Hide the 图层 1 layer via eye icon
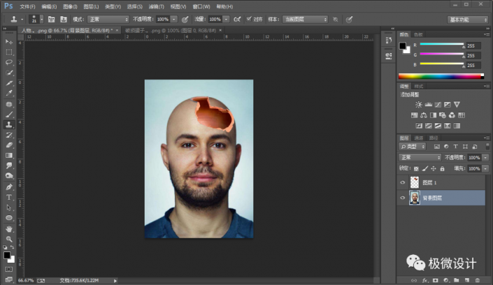Image resolution: width=493 pixels, height=285 pixels. [402, 182]
